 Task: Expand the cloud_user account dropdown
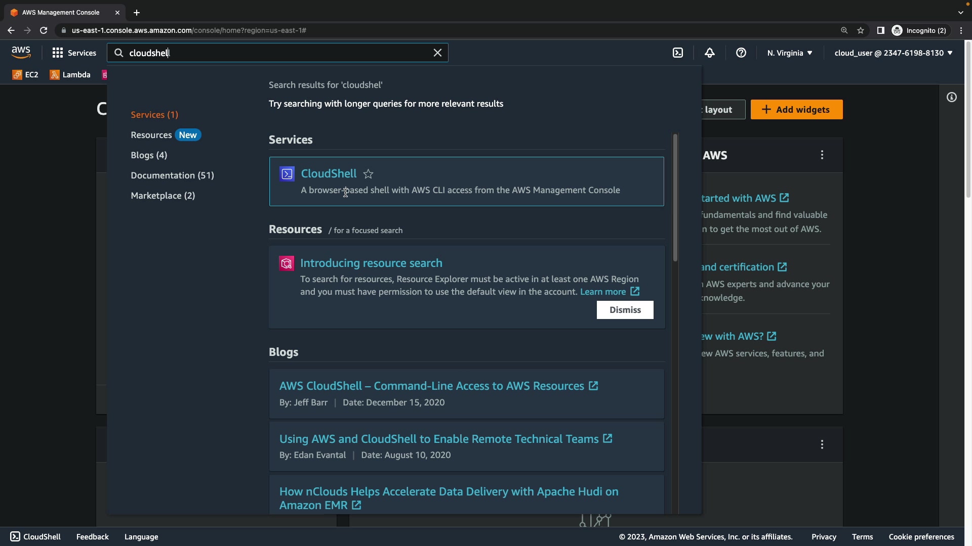coord(893,53)
